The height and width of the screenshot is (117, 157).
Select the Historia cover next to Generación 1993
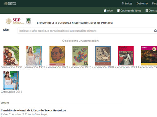point(149,56)
